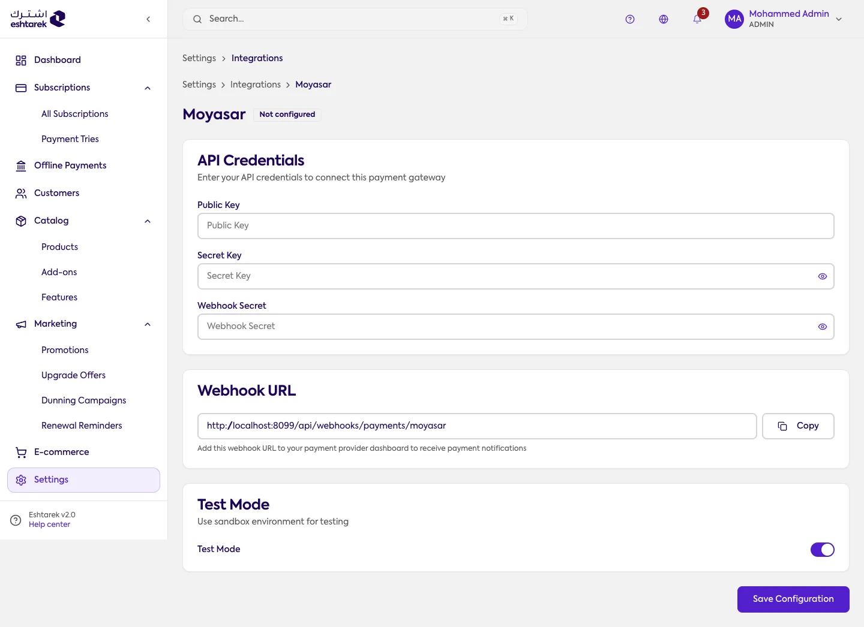The height and width of the screenshot is (627, 864).
Task: Click the Eshtarek logo
Action: (x=38, y=19)
